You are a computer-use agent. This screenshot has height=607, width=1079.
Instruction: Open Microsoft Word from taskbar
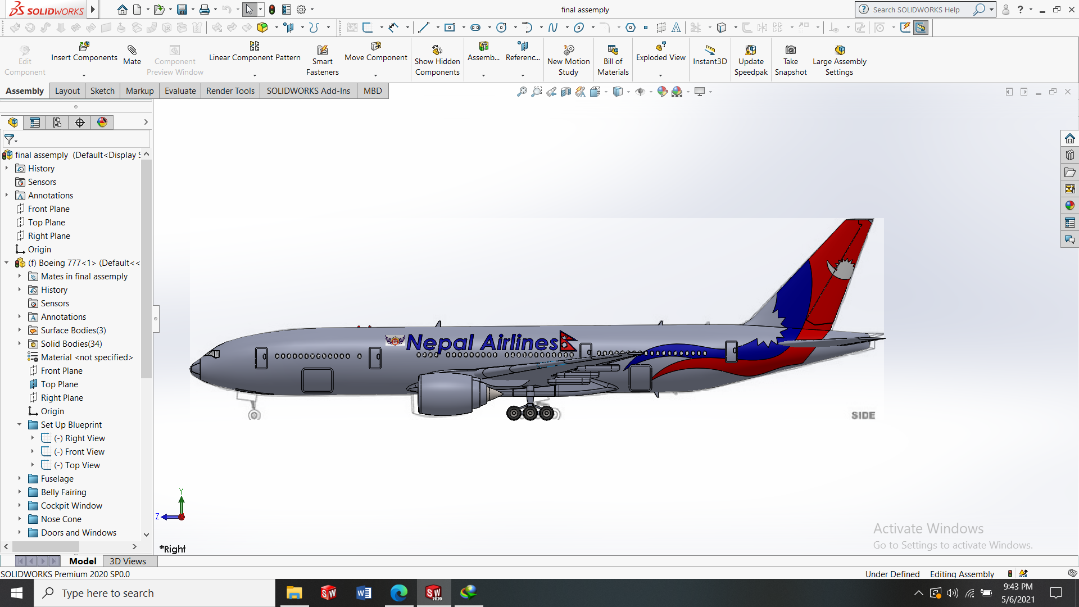click(364, 593)
